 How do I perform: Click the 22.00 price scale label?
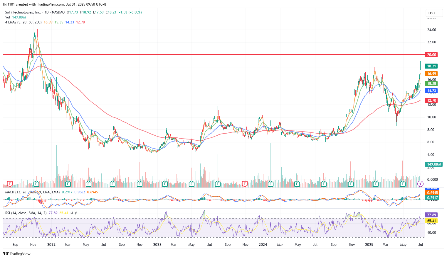431,42
